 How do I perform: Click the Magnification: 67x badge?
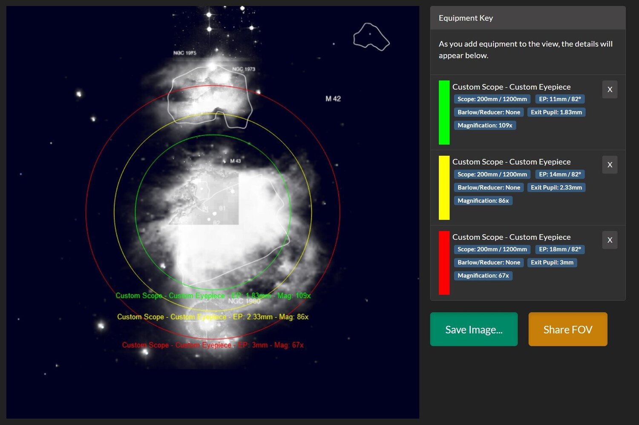(483, 276)
